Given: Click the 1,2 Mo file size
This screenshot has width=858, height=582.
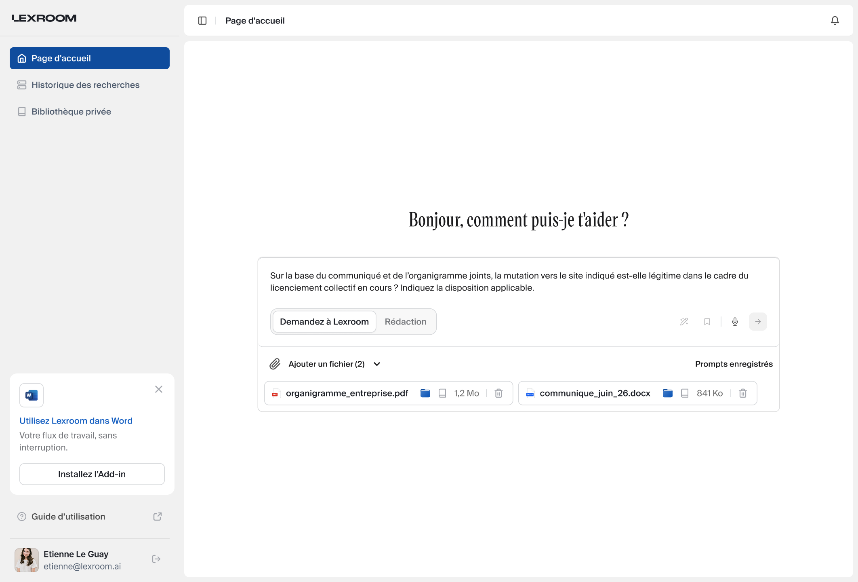Looking at the screenshot, I should 467,393.
